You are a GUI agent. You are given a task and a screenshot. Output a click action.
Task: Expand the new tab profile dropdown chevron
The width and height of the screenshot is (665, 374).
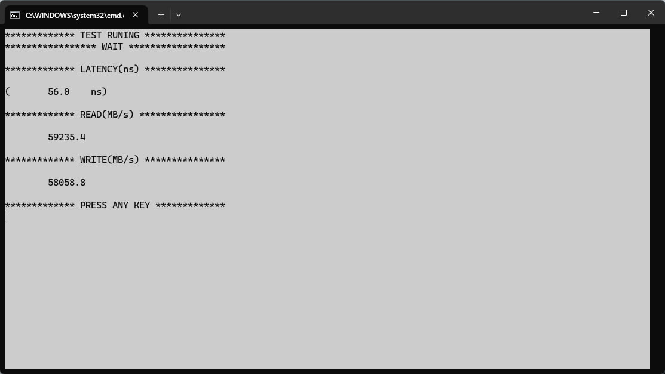pos(179,15)
